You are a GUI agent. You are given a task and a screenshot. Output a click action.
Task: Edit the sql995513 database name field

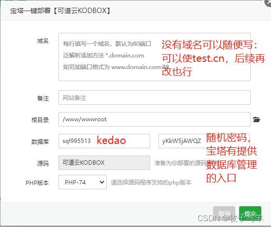[x=104, y=141]
